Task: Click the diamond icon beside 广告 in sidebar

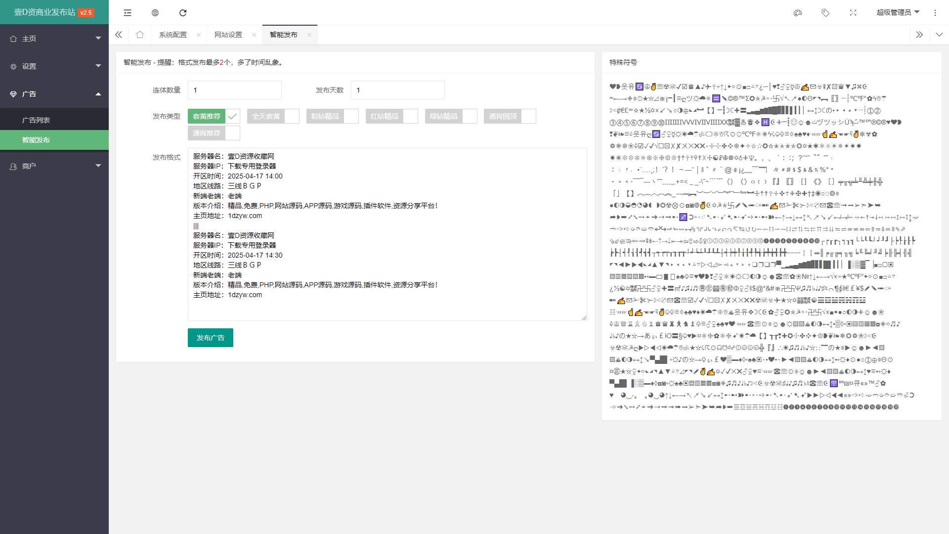Action: click(x=13, y=94)
